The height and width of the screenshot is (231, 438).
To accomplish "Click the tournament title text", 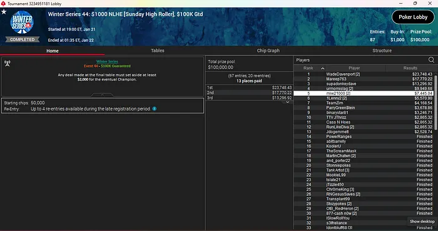I will 125,14.
